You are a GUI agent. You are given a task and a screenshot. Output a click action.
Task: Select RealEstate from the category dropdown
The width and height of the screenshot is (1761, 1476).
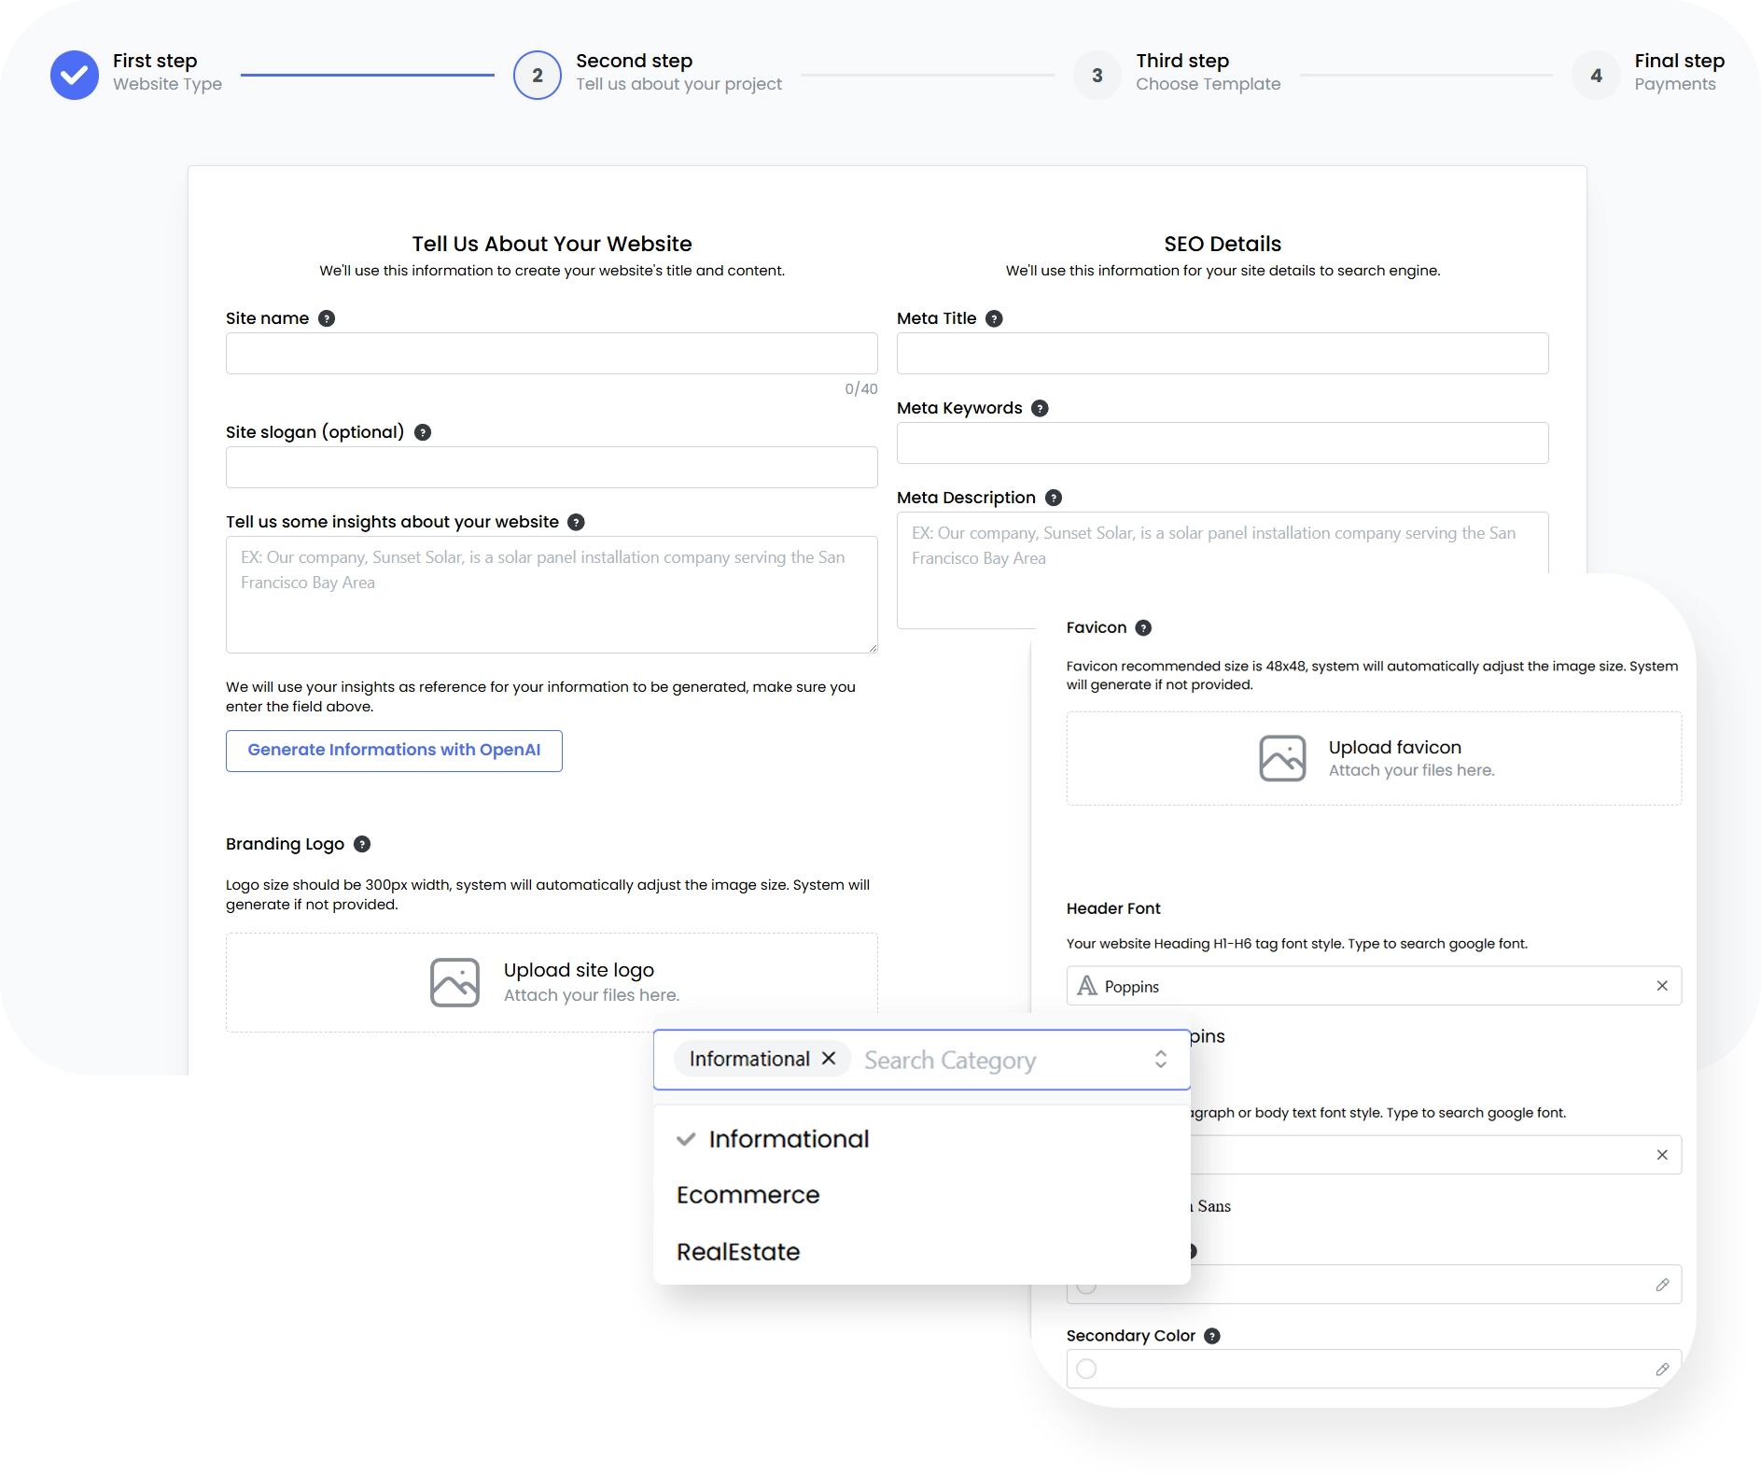pyautogui.click(x=738, y=1251)
